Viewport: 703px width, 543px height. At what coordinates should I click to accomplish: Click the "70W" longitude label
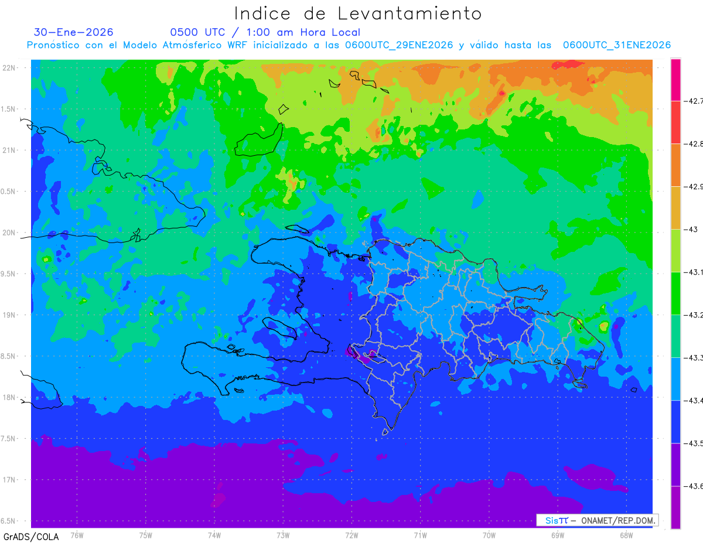489,535
